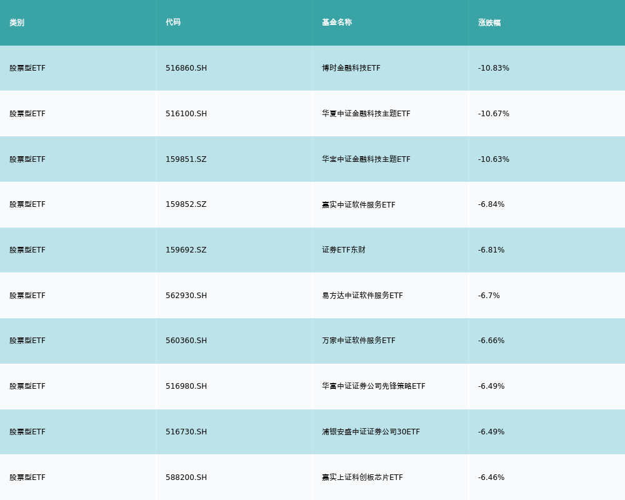Select 华夏中证金融科技主题ETF in the table
This screenshot has width=625, height=500.
click(366, 114)
